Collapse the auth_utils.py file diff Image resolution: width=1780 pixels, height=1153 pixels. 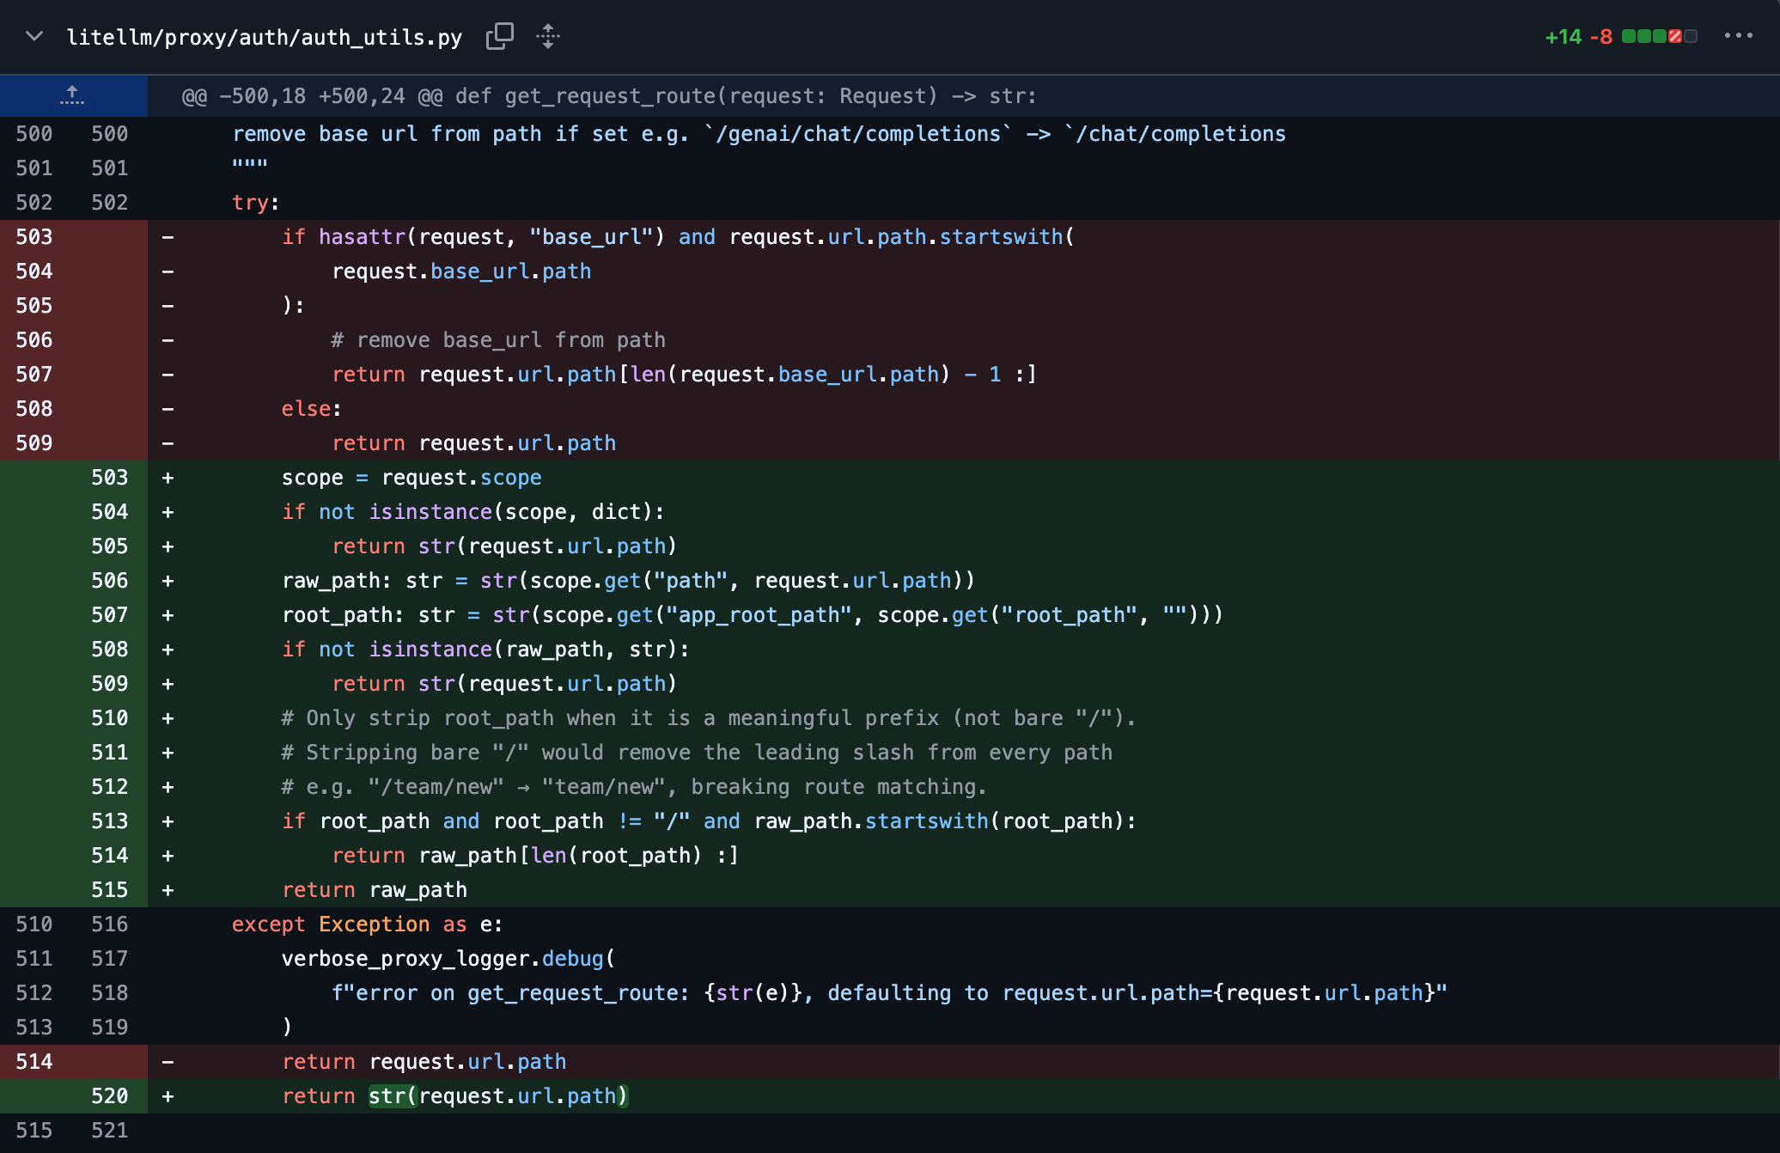tap(34, 37)
